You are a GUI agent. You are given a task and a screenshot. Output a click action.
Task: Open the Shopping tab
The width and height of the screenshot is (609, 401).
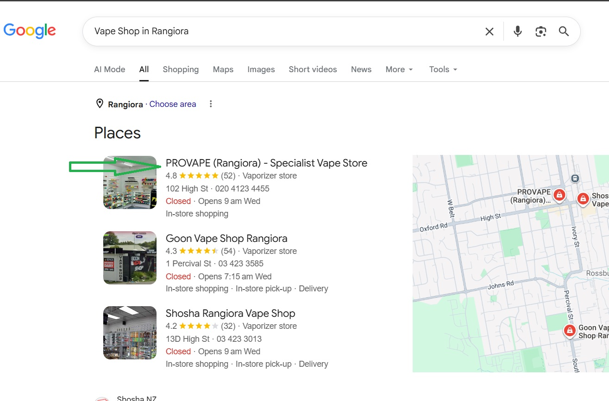coord(181,69)
